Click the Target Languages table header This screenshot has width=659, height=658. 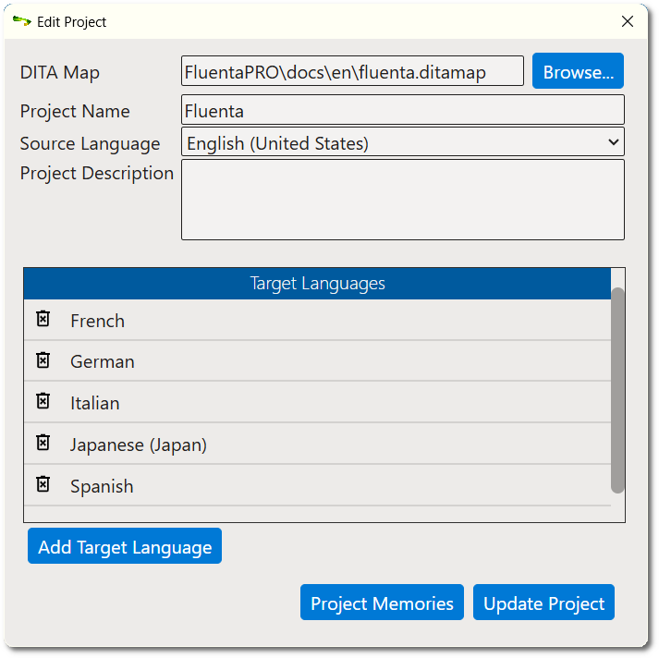(317, 284)
